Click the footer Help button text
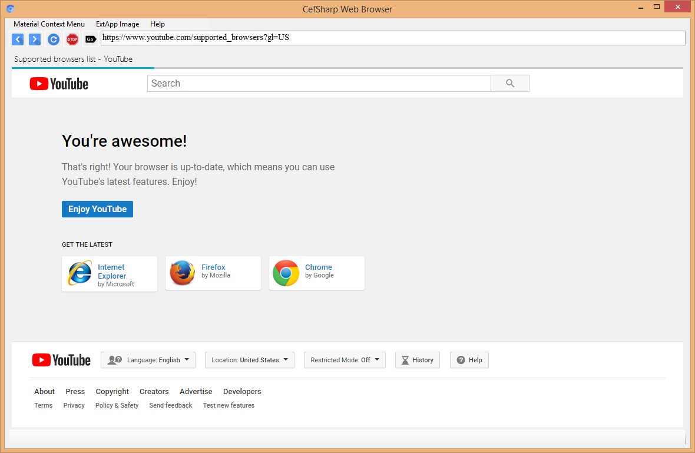The height and width of the screenshot is (453, 695). [x=475, y=360]
